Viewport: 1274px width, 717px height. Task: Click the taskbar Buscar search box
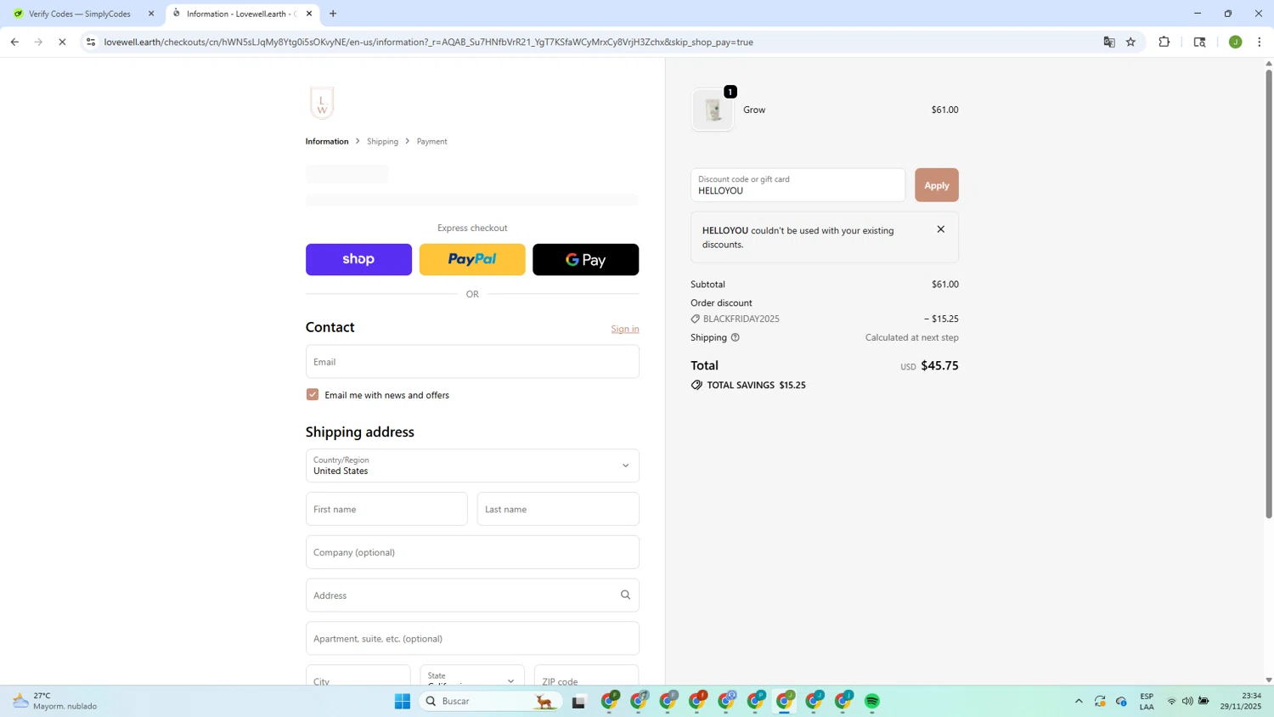[x=490, y=701]
